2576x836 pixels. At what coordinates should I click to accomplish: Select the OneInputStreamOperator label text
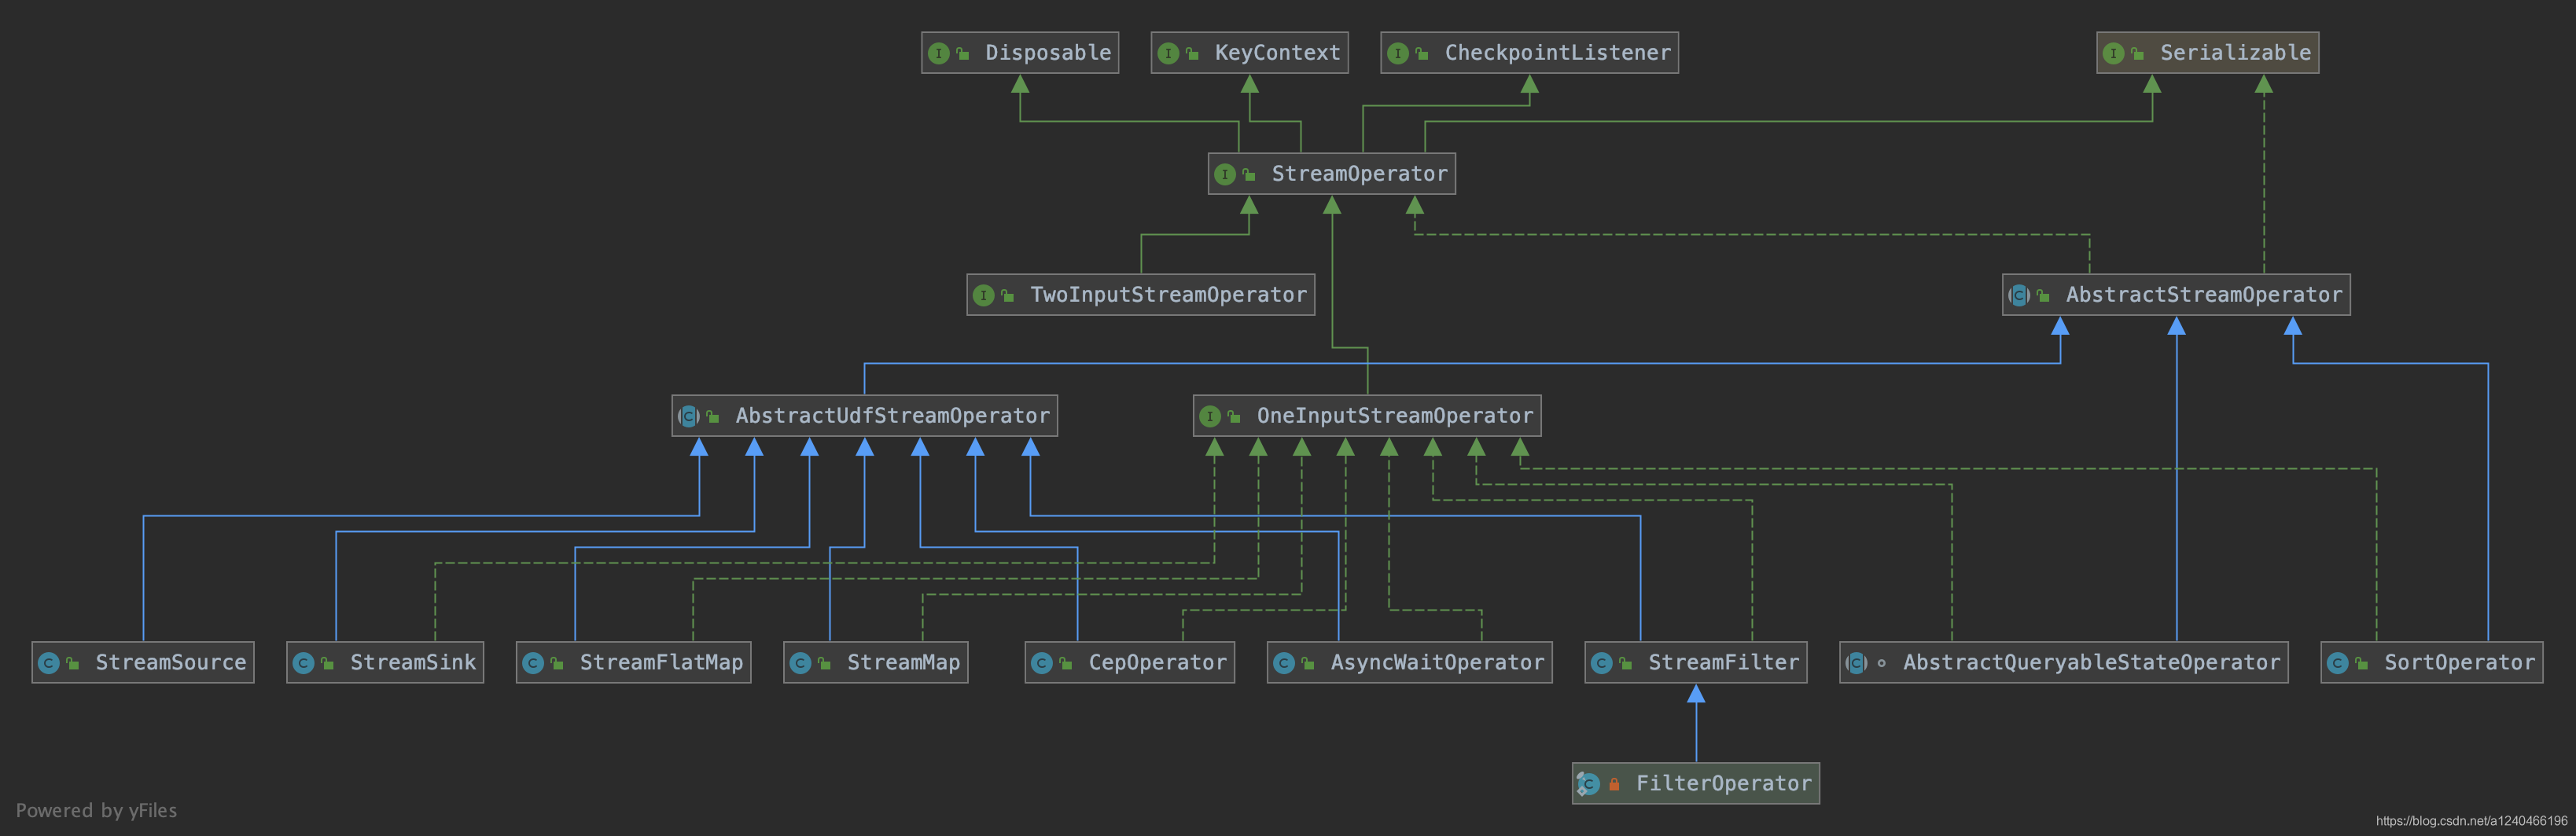(1394, 416)
